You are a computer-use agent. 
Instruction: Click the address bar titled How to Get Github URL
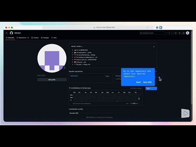(98, 28)
